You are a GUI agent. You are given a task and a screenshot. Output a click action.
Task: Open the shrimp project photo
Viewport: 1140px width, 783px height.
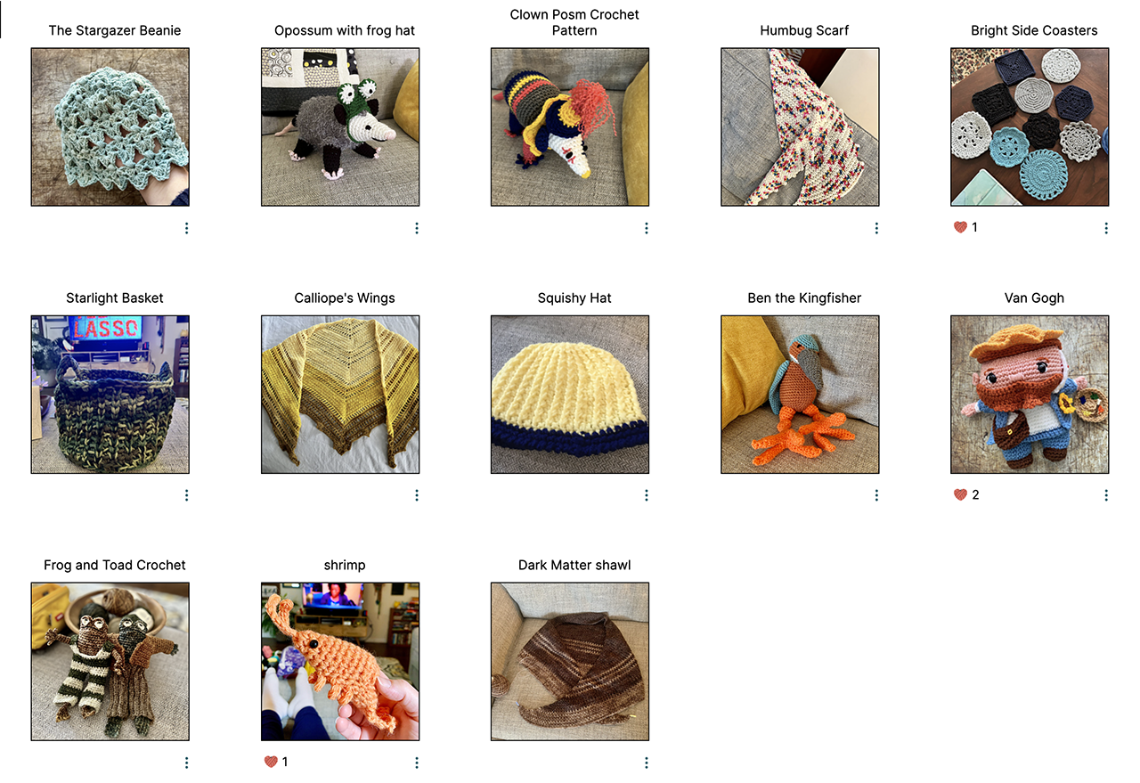(340, 662)
